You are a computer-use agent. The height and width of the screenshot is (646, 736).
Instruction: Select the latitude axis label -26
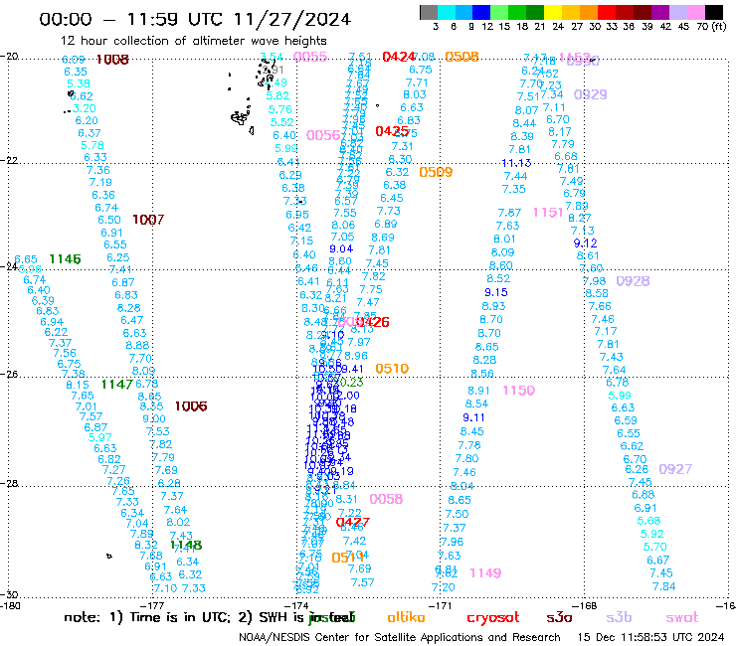tap(9, 375)
